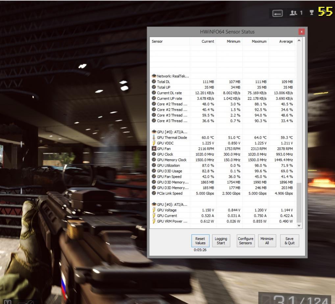Click the lightning icon for GPU VDDC
Screen dimensions: 335x304
(154, 143)
